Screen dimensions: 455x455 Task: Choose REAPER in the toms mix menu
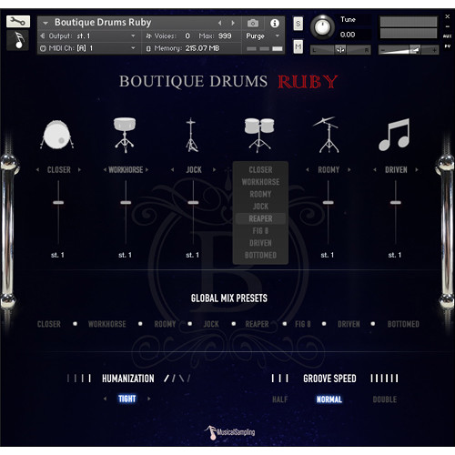(x=260, y=218)
